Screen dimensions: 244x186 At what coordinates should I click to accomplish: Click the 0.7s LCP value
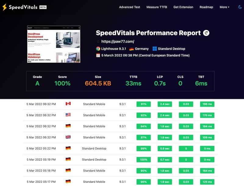pos(160,84)
